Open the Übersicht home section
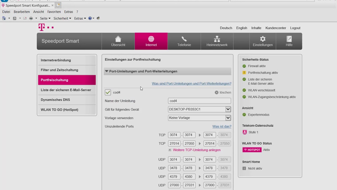 click(118, 41)
